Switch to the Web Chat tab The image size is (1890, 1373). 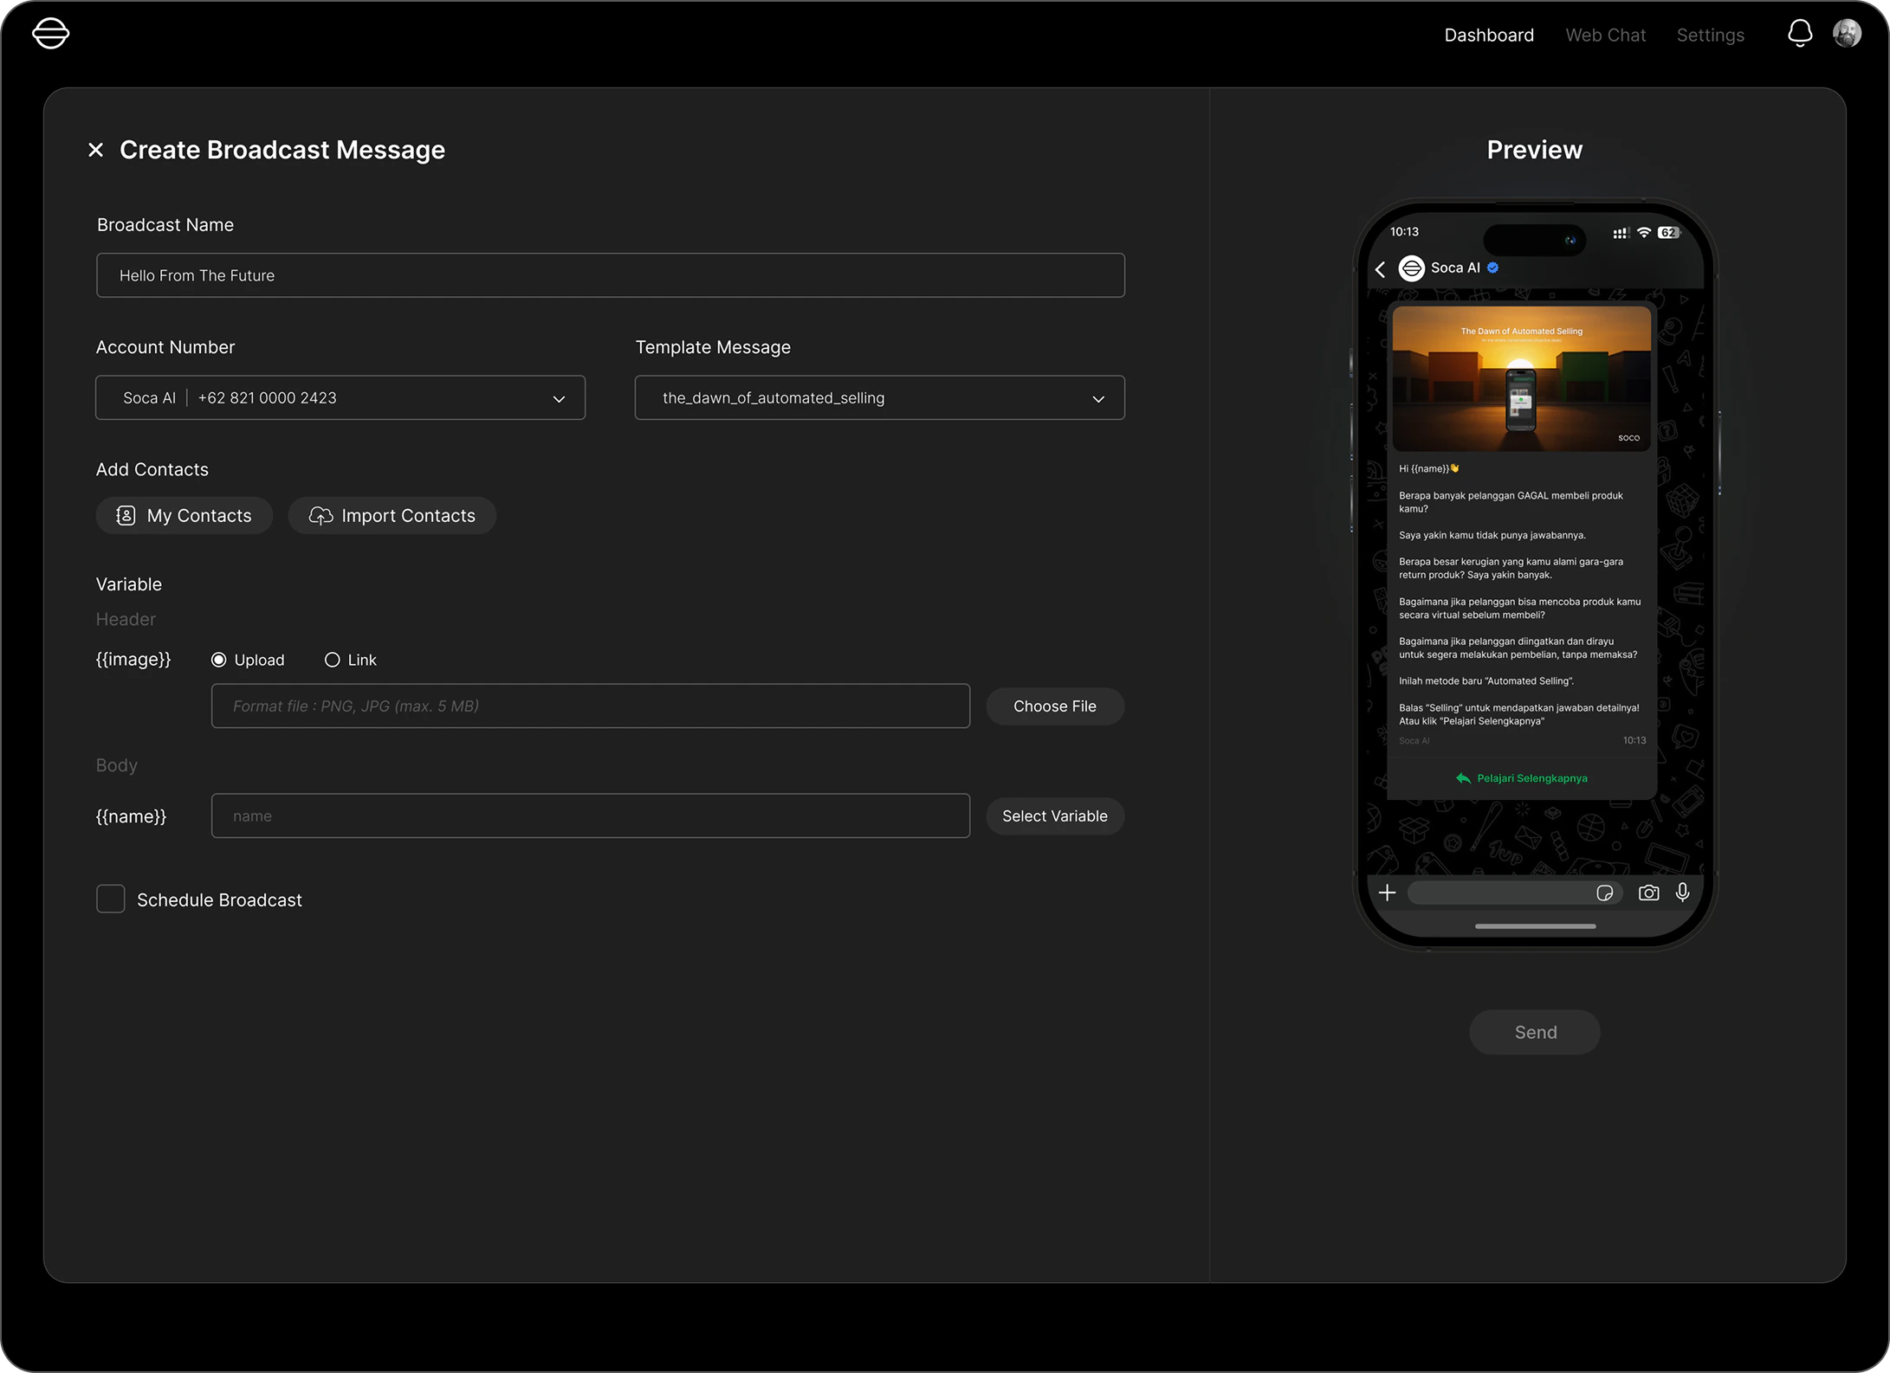point(1605,35)
